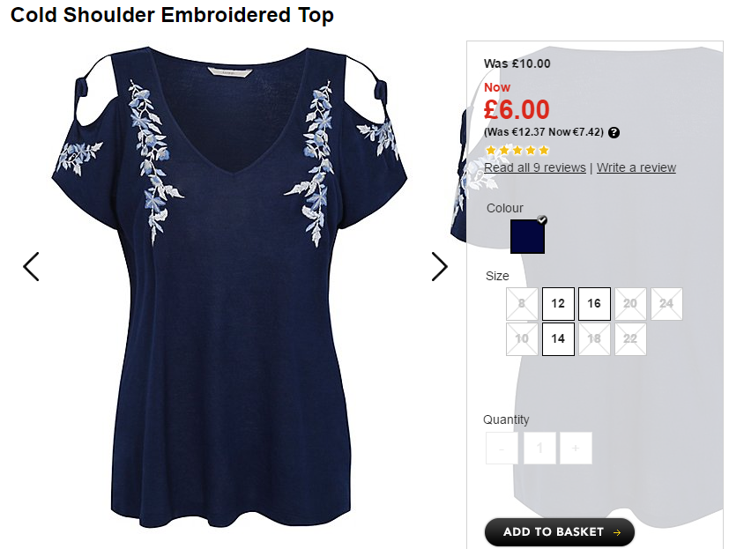This screenshot has height=549, width=729.
Task: Open the Write a review link
Action: 636,167
